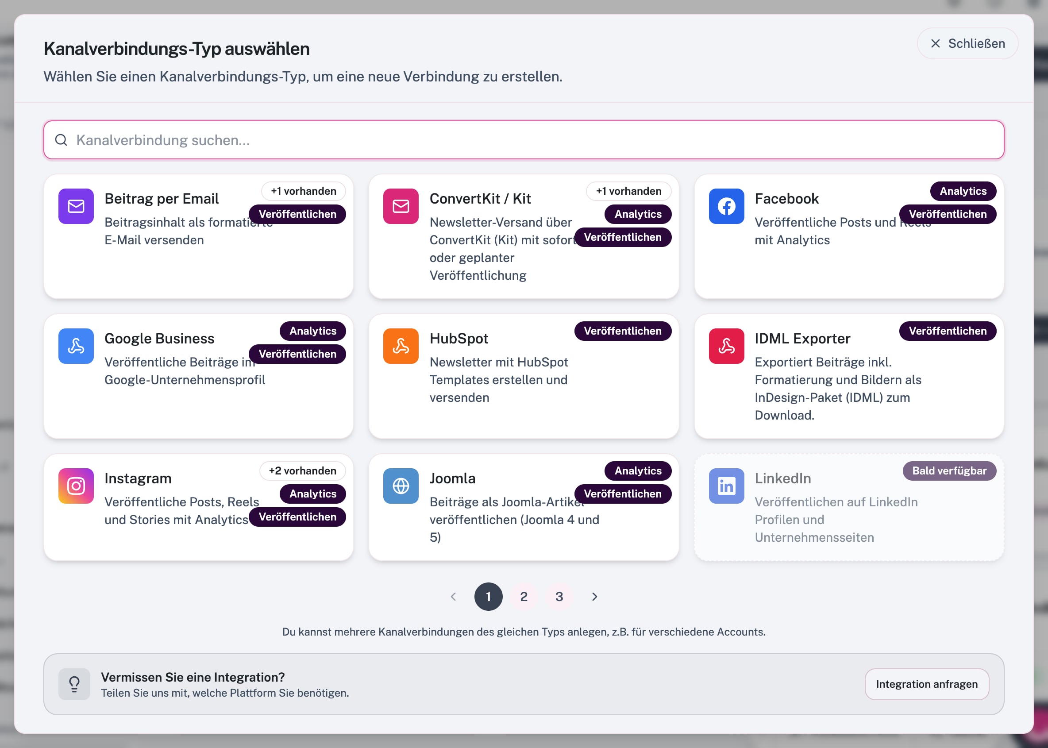Go to next page with right chevron
The width and height of the screenshot is (1048, 748).
pos(594,597)
